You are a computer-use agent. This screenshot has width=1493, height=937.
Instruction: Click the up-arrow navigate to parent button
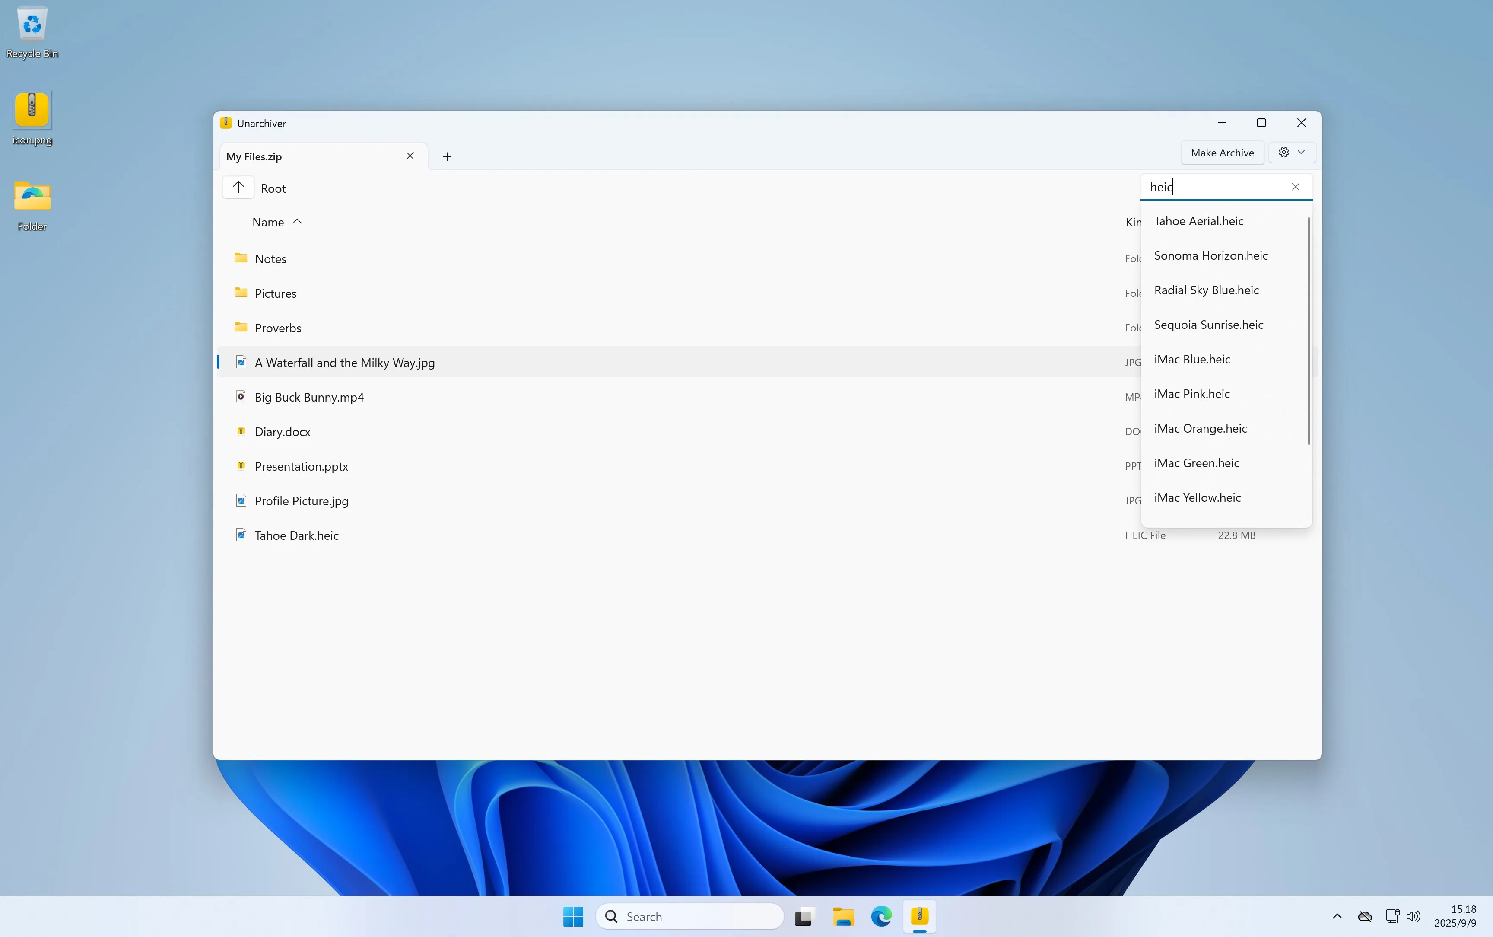238,188
